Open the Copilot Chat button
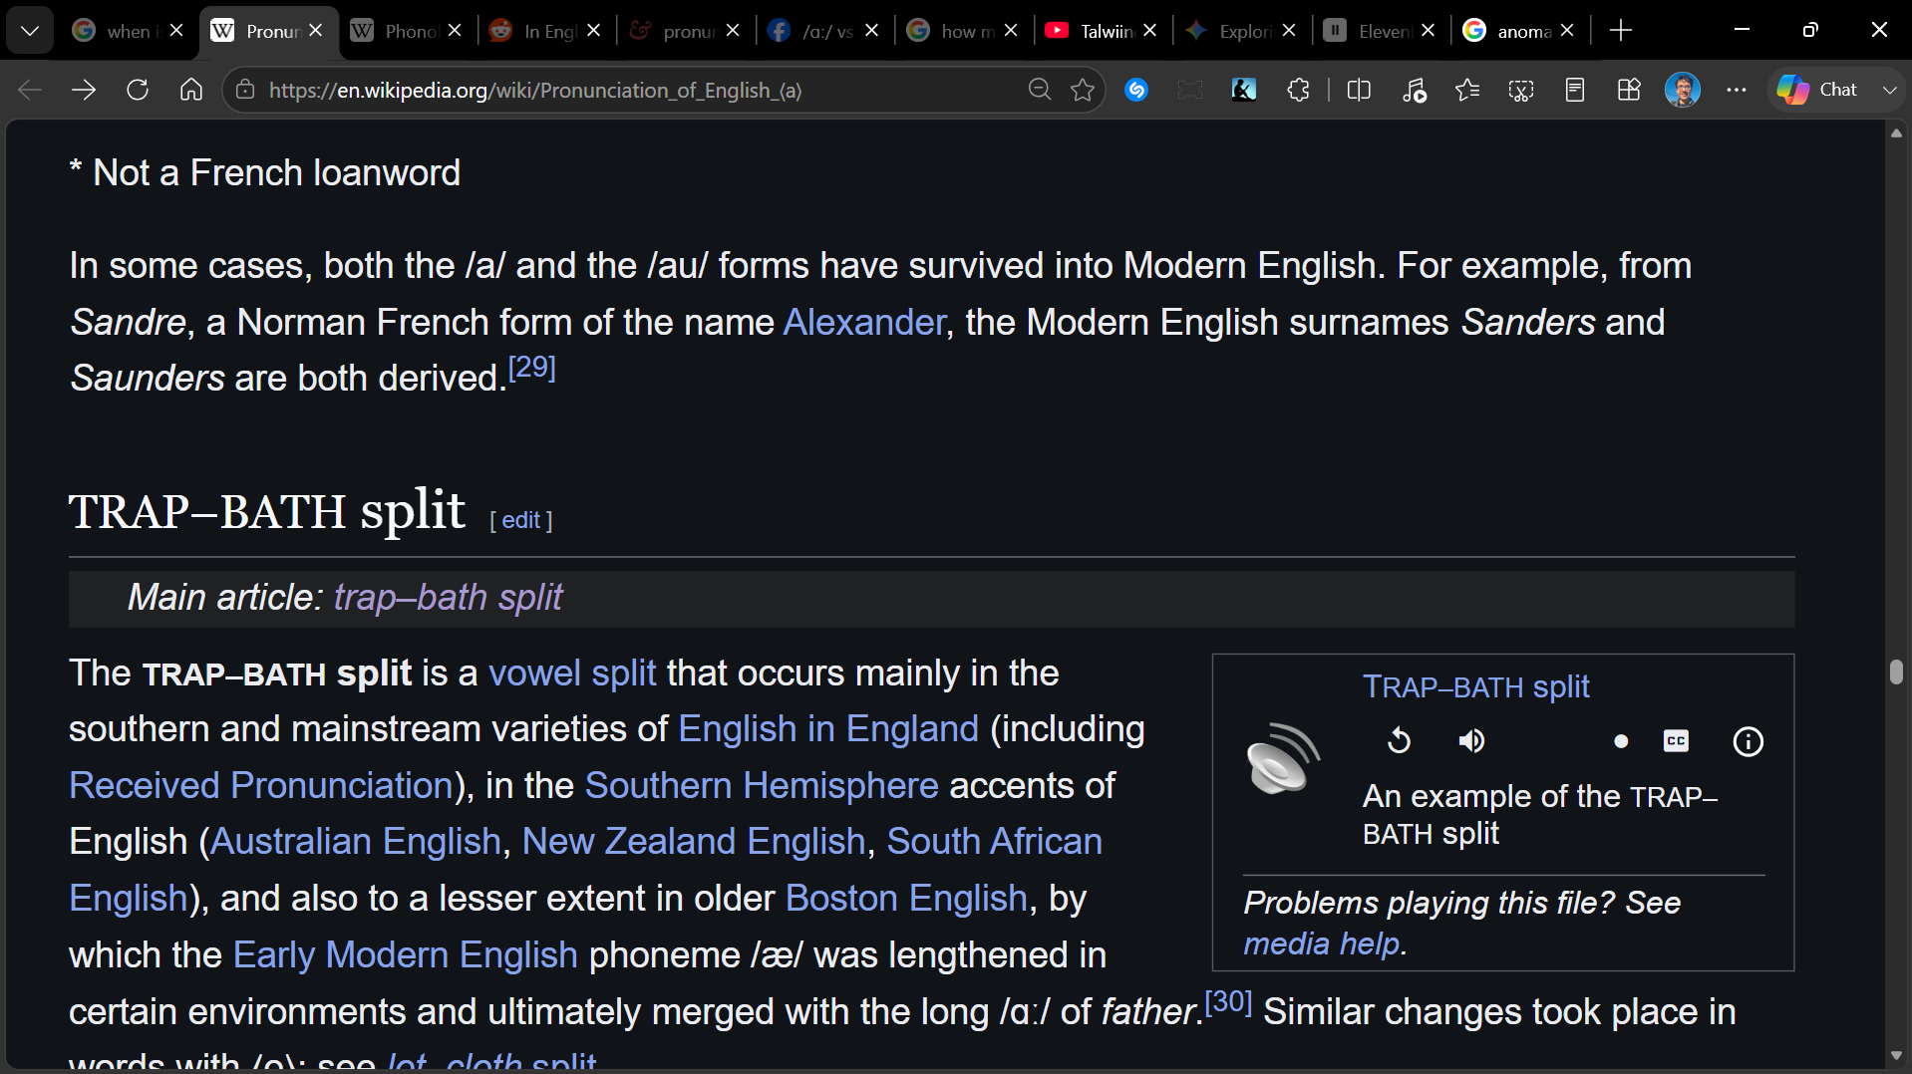 (x=1817, y=91)
